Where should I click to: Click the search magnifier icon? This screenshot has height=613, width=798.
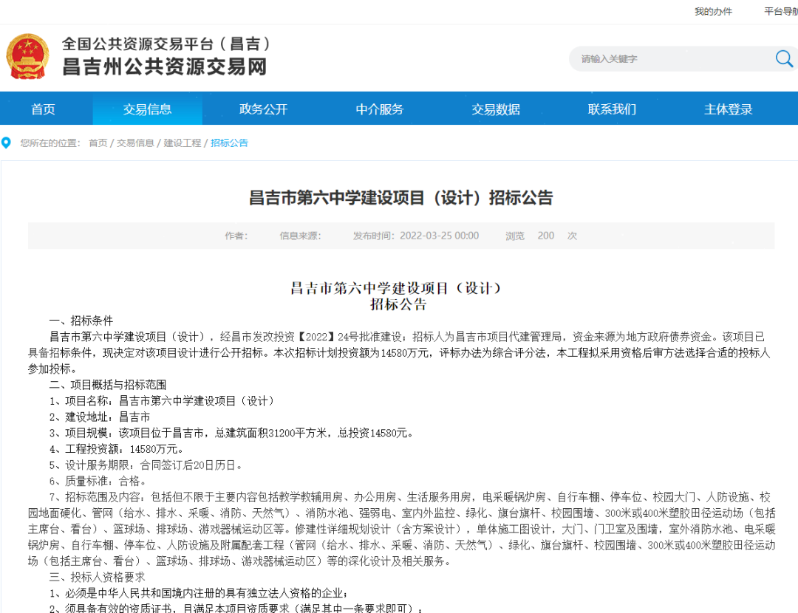tap(783, 59)
